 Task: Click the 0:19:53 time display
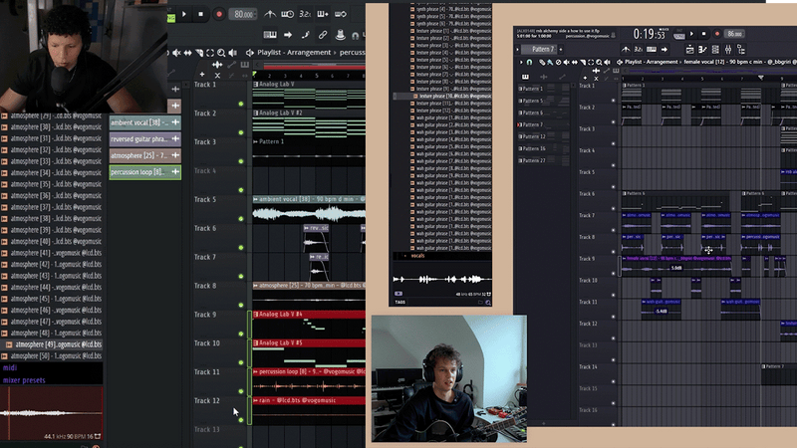click(650, 34)
